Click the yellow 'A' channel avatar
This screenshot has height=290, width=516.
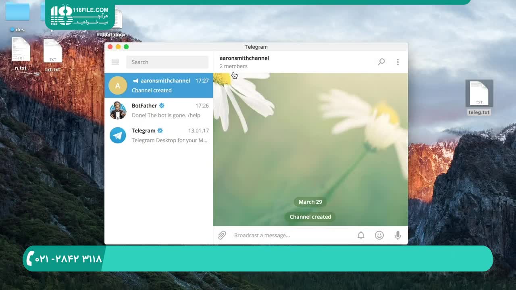point(118,85)
